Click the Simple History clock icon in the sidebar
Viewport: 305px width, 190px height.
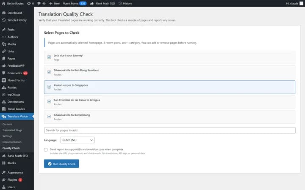4,20
